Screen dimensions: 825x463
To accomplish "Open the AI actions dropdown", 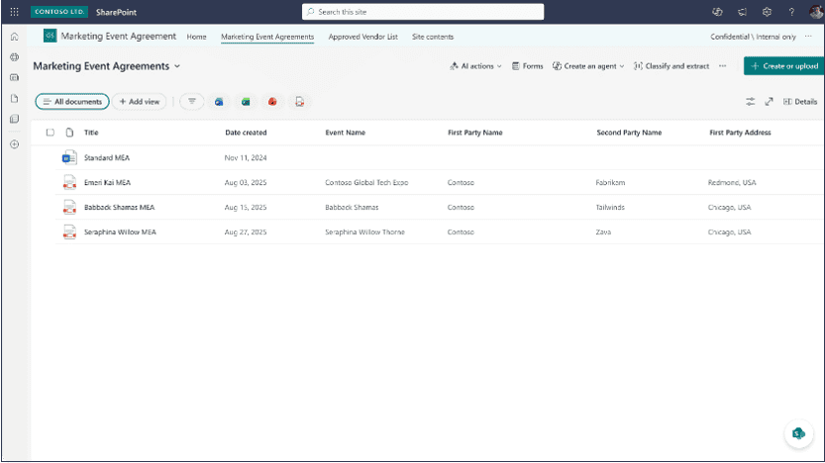I will (475, 66).
